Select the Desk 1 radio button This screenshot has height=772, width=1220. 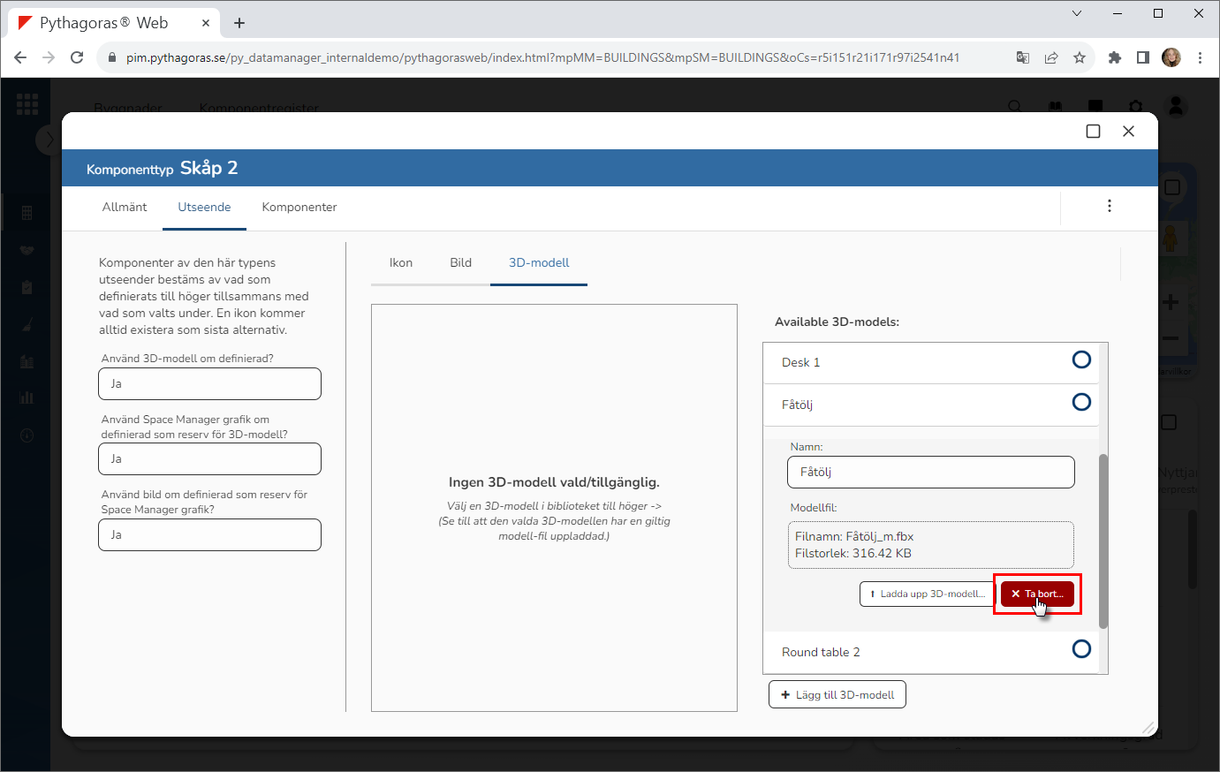[x=1080, y=360]
